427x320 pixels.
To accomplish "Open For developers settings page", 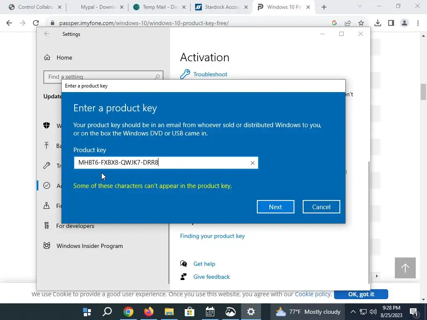I will pos(75,226).
